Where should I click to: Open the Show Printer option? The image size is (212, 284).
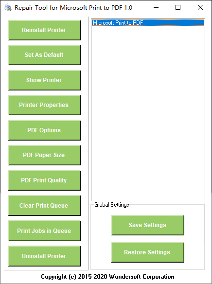point(44,80)
